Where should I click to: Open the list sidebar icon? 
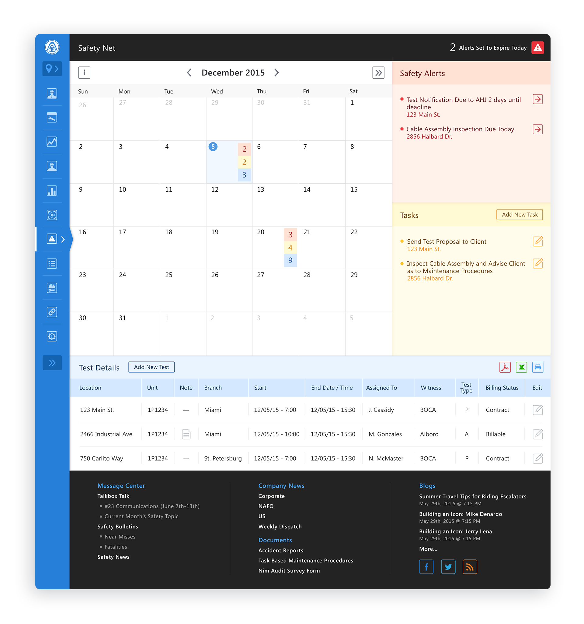point(52,263)
